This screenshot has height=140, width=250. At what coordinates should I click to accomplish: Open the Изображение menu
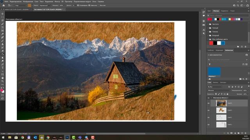(x=28, y=2)
